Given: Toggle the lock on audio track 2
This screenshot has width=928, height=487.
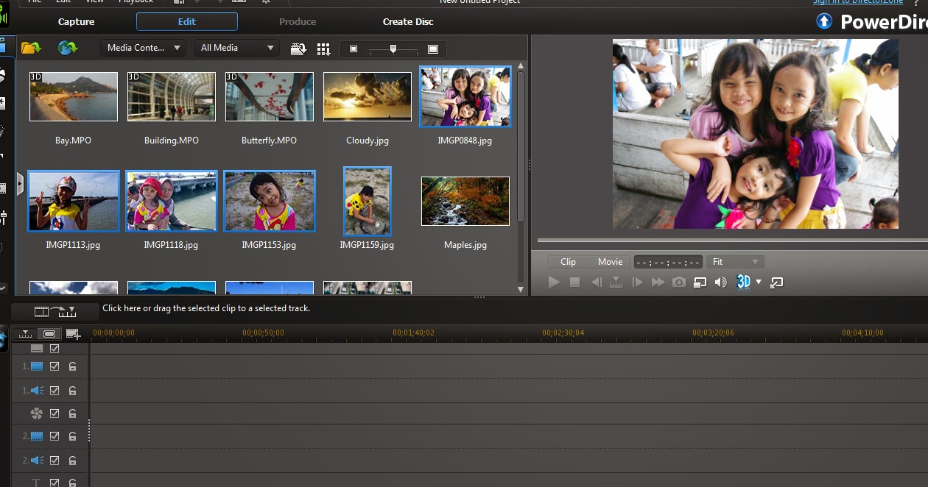Looking at the screenshot, I should [x=72, y=461].
